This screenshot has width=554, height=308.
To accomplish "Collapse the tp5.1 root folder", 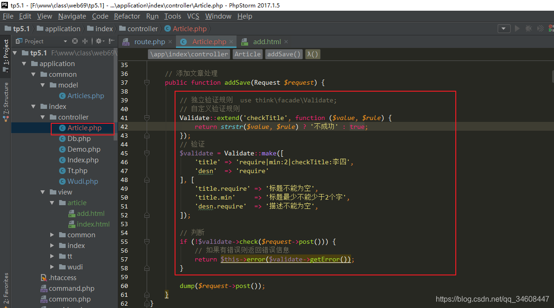I will pos(15,53).
